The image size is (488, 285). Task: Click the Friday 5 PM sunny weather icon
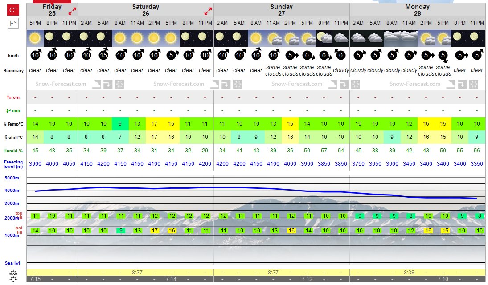pyautogui.click(x=35, y=38)
